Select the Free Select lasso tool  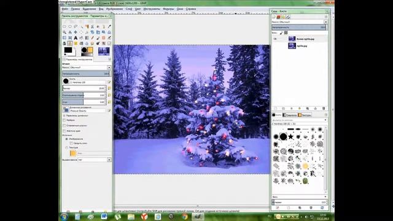76,26
